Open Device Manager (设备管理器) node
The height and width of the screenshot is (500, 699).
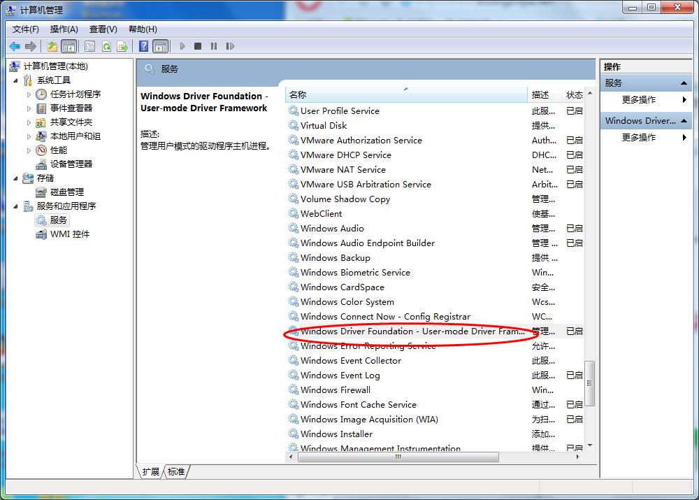pos(71,164)
